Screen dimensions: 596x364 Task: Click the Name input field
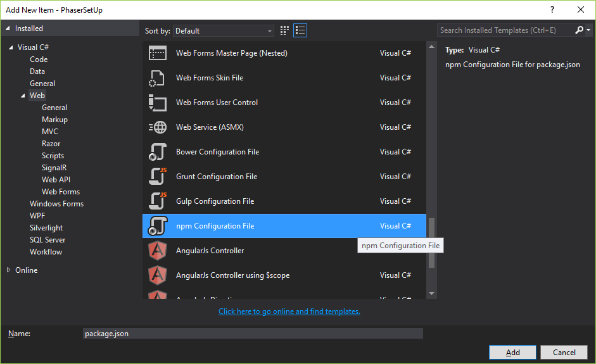pos(253,334)
